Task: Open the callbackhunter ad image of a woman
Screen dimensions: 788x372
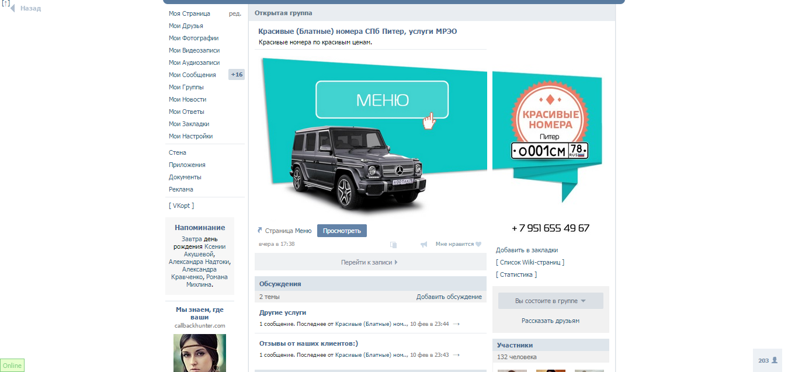Action: coord(200,353)
